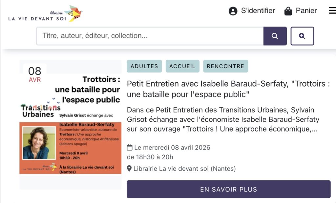Click the 08 AVR date badge

coord(35,74)
